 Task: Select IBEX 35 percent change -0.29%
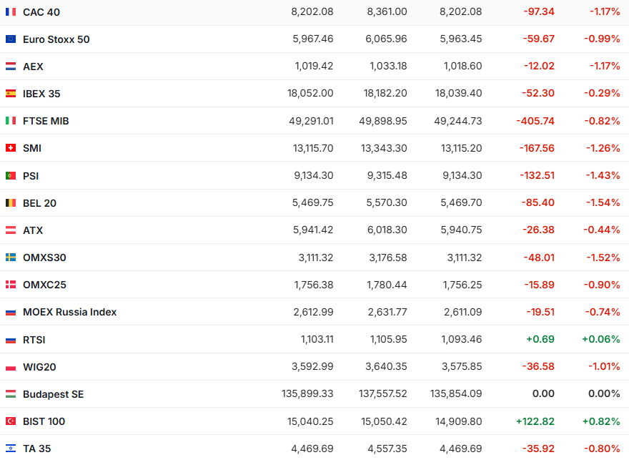pos(602,94)
